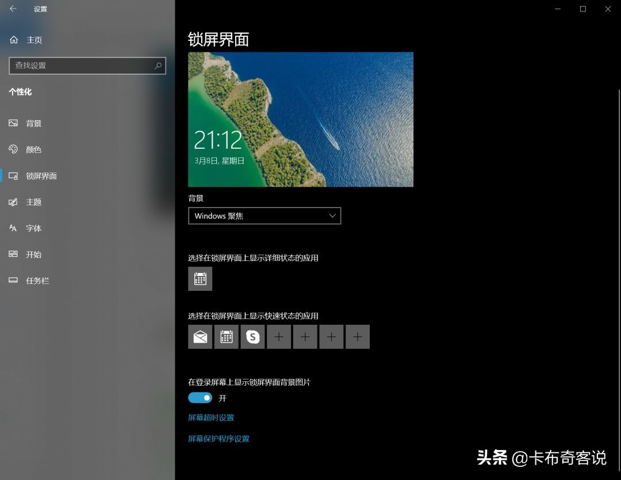
Task: Close the Settings window
Action: 608,9
